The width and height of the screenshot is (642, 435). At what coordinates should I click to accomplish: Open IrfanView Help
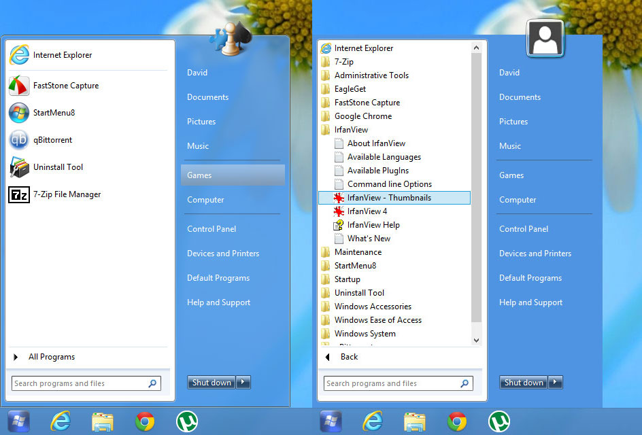[371, 224]
